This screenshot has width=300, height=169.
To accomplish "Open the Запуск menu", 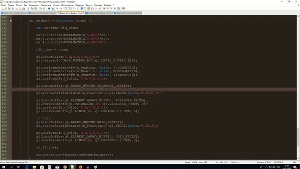I will pos(89,5).
